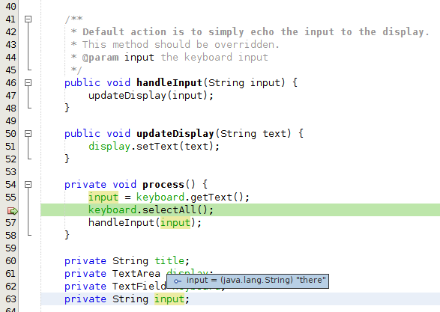The height and width of the screenshot is (312, 440).
Task: Click line number 55 in the gutter
Action: tap(10, 198)
